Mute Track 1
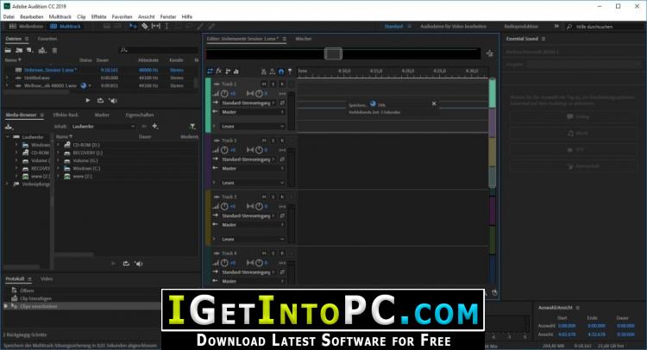647x350 pixels. pos(264,84)
